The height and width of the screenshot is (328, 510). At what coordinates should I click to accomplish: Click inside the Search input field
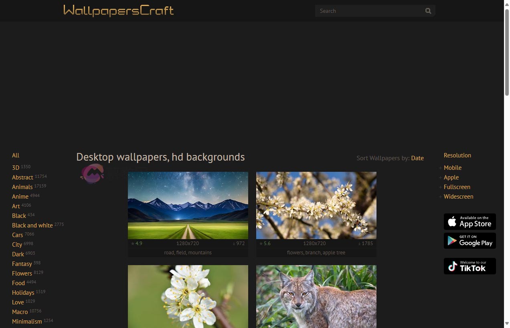tap(369, 11)
